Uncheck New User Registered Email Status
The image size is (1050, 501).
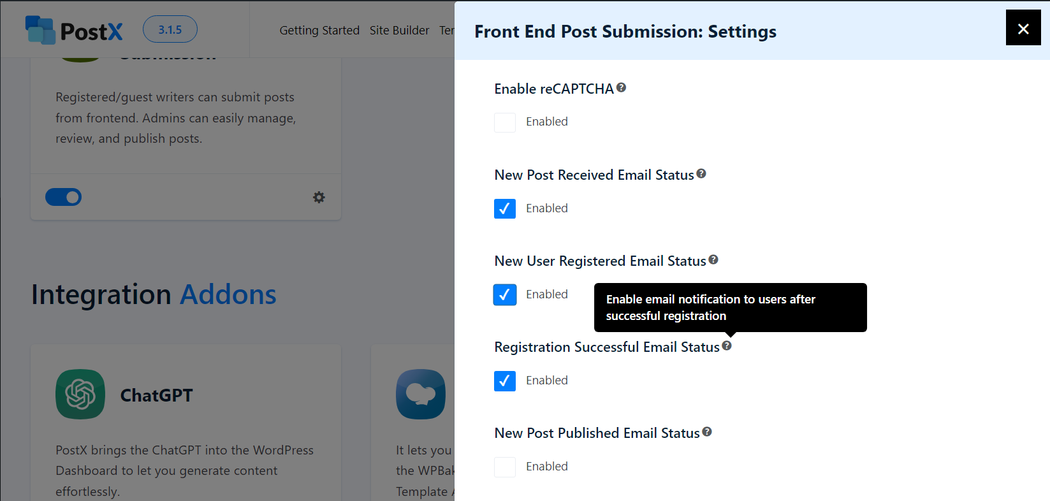pyautogui.click(x=504, y=294)
